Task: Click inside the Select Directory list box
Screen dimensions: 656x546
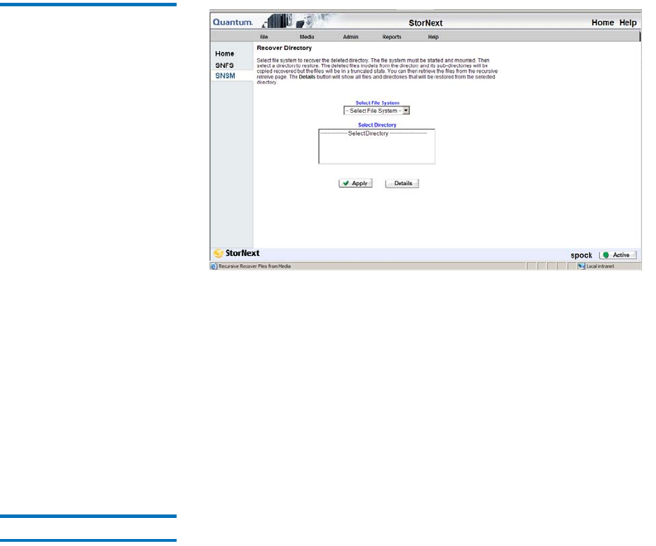Action: (x=376, y=146)
